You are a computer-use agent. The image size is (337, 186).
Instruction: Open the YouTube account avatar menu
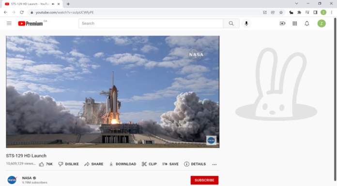tap(322, 23)
